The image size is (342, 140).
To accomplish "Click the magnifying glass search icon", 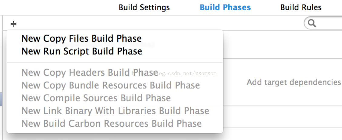I will 312,23.
